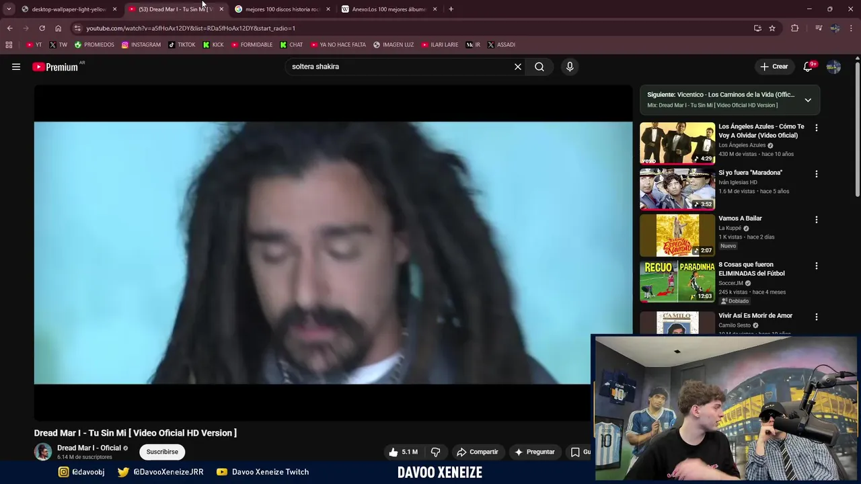
Task: Go to YouTube Premium home logo
Action: [55, 67]
